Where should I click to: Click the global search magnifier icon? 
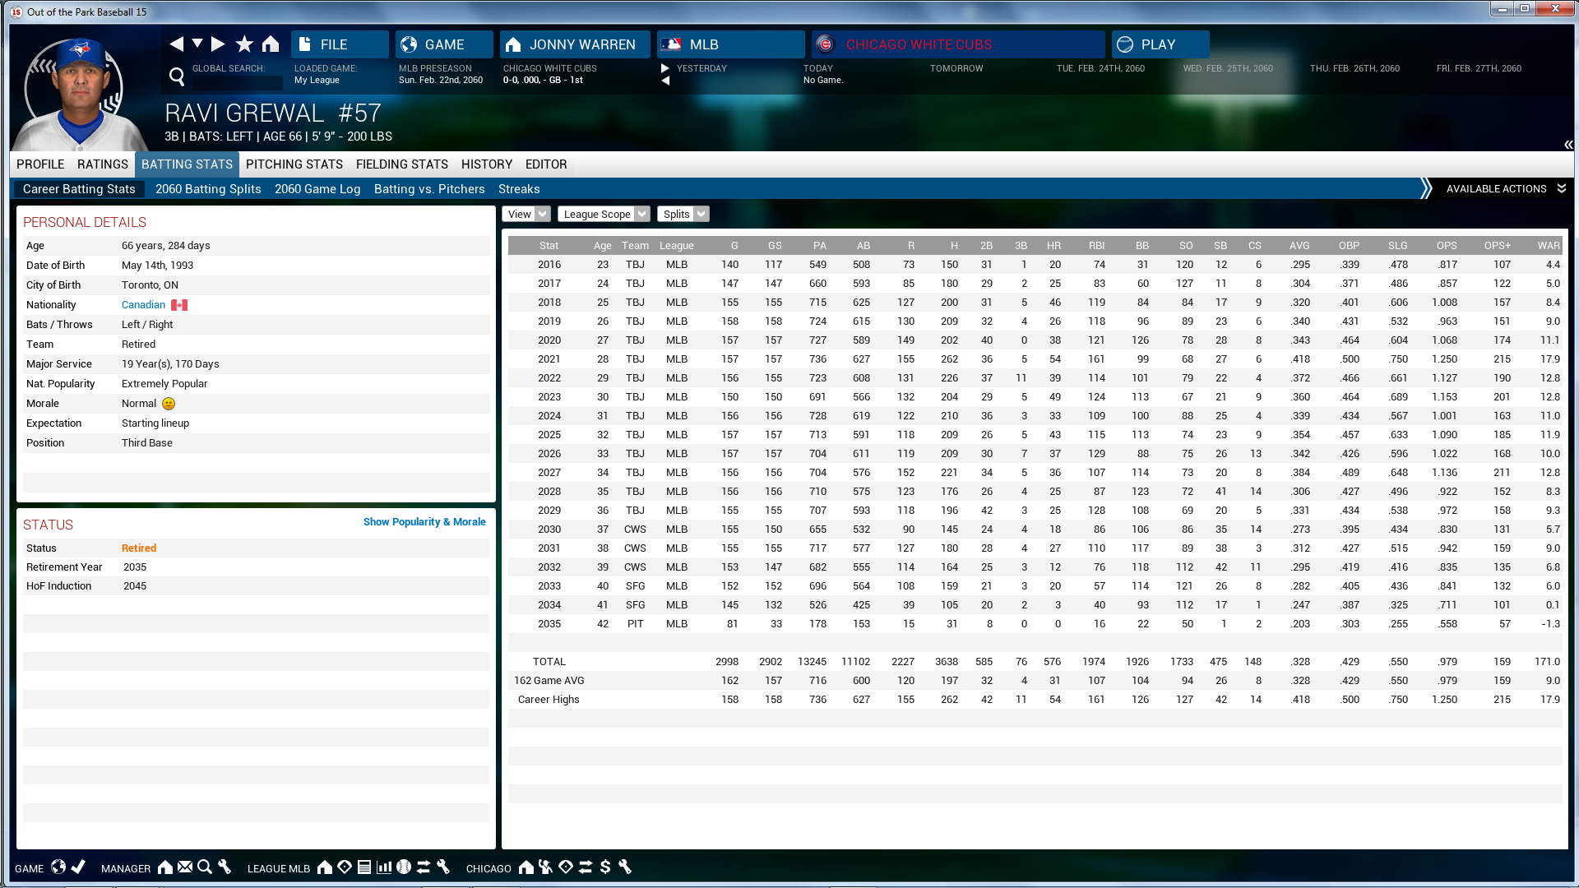(177, 77)
